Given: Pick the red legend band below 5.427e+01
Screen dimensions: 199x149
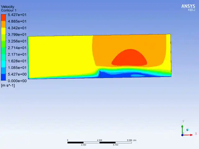Looking at the screenshot, I should [3, 18].
